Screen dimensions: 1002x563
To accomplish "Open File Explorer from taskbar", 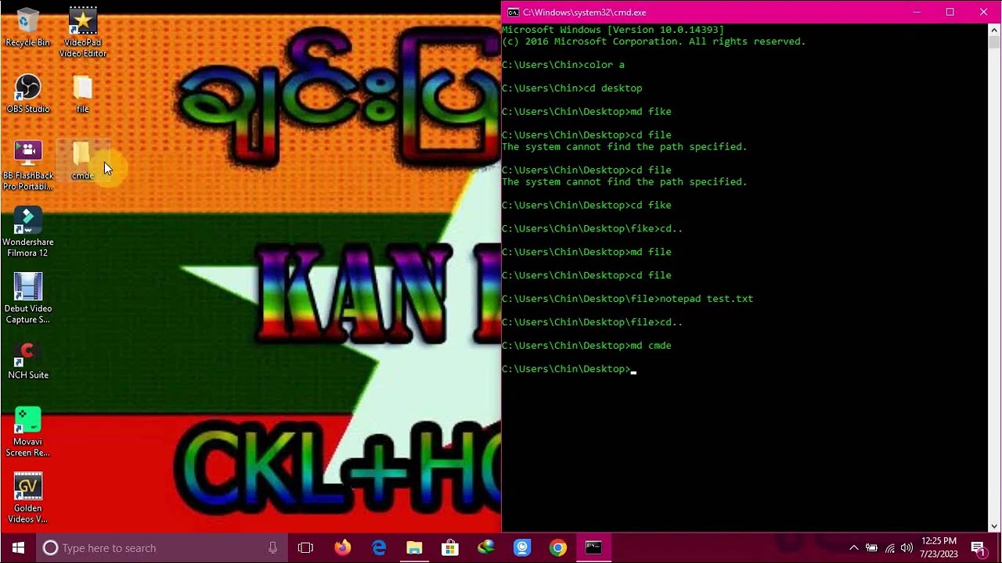I will coord(414,547).
